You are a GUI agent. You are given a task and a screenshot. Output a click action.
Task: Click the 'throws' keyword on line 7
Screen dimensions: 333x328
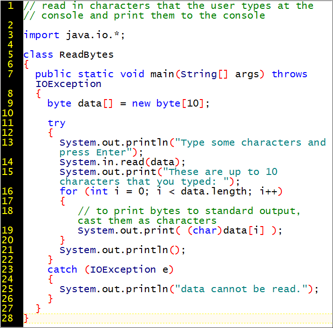point(290,74)
